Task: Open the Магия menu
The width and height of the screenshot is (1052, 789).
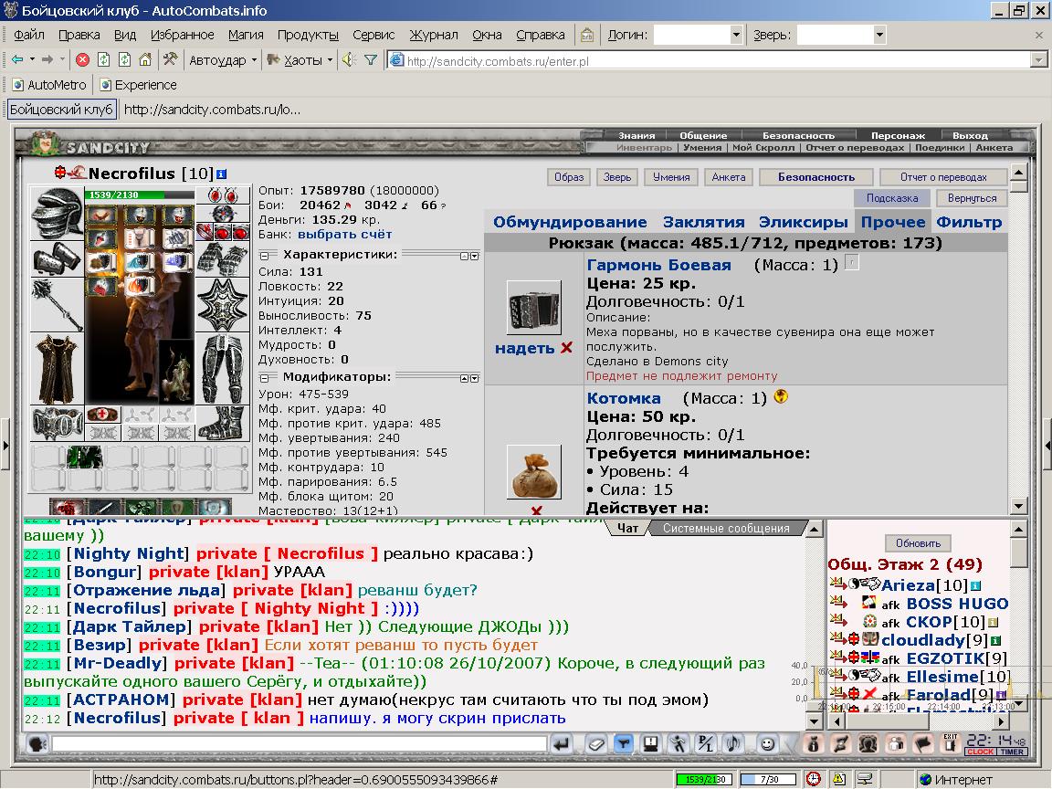Action: coord(246,35)
